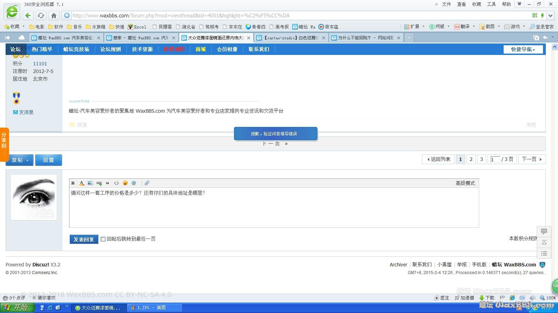The height and width of the screenshot is (313, 558).
Task: Expand the 扩展 toolbar dropdown
Action: 414,26
